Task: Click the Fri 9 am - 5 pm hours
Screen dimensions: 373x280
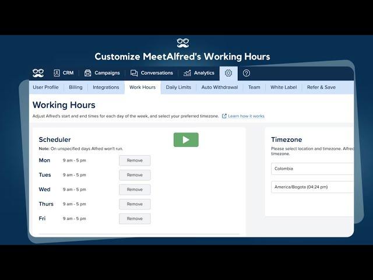Action: (75, 219)
